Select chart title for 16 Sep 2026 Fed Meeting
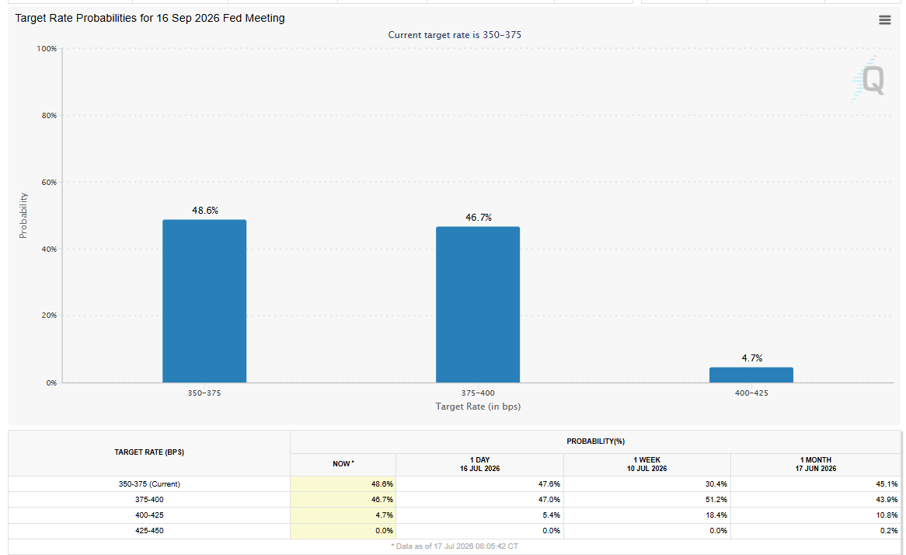This screenshot has width=906, height=555. point(150,19)
